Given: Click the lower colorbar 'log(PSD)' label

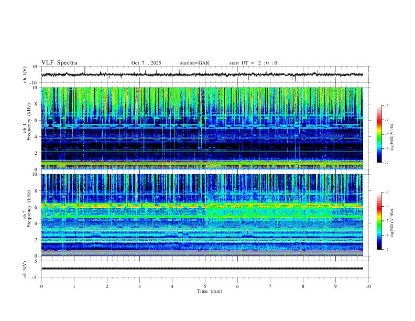Looking at the screenshot, I should (x=392, y=223).
